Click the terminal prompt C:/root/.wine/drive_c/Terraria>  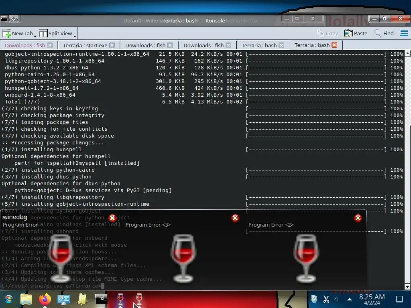point(51,286)
